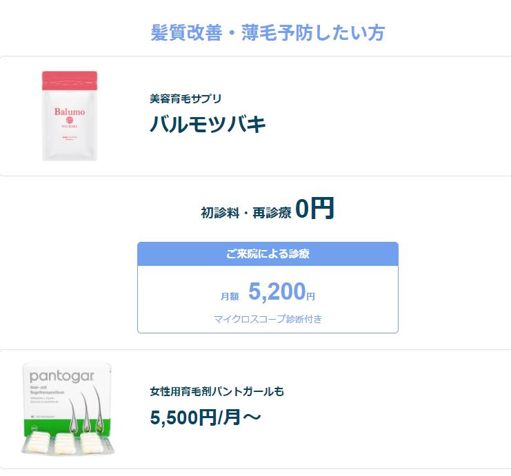
Task: Click the 5,200 monthly price figure
Action: coord(277,292)
